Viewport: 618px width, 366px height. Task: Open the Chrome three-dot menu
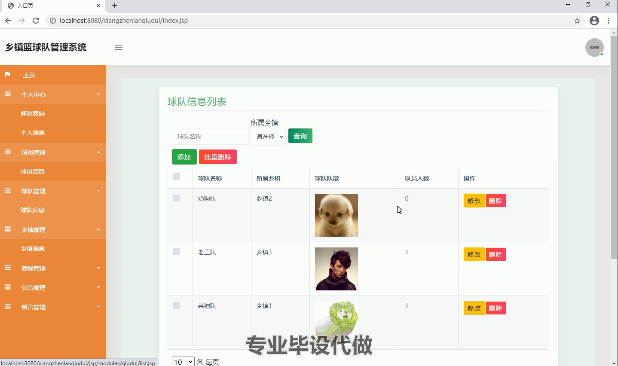point(608,21)
